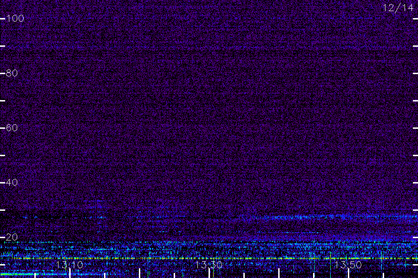Click the 12/14 date label
The height and width of the screenshot is (278, 418).
pyautogui.click(x=398, y=8)
